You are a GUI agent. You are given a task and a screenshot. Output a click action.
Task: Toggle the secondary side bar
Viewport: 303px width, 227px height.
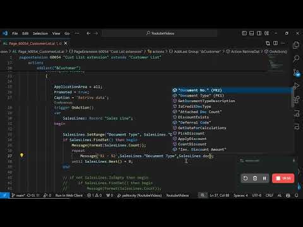(259, 33)
